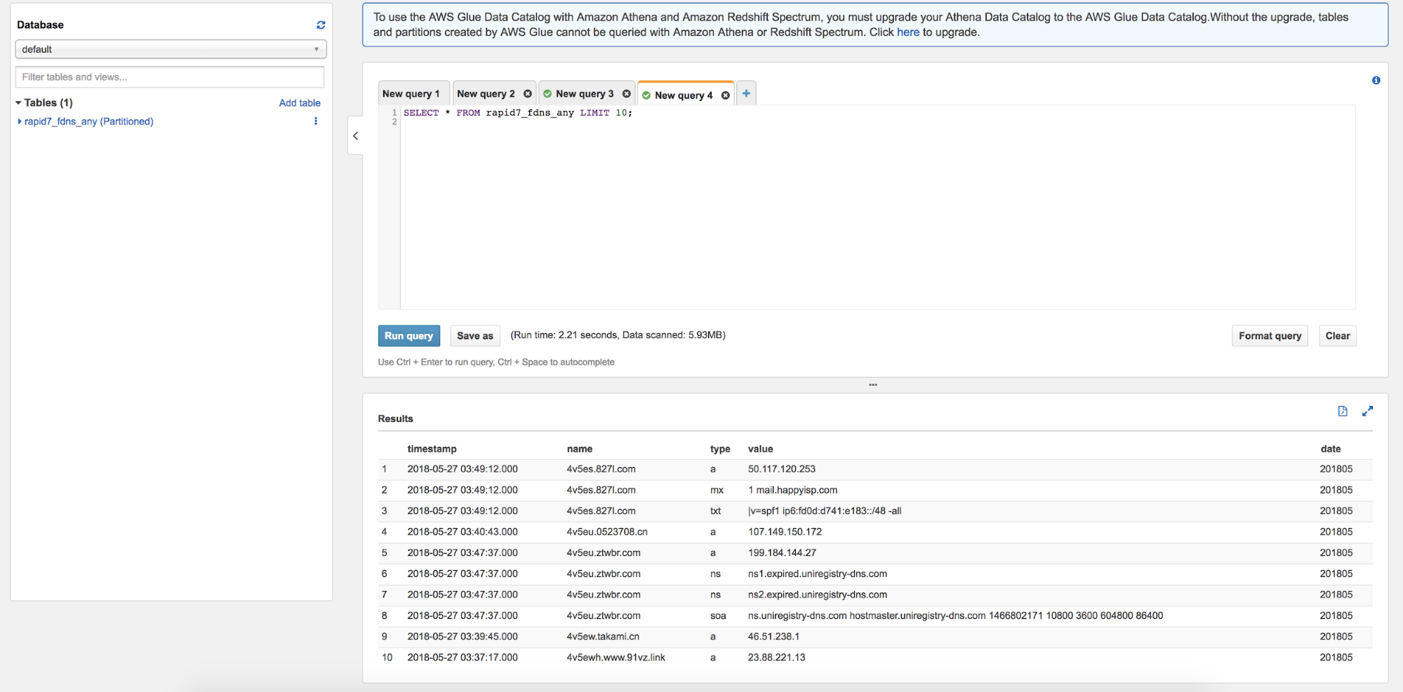Click the info icon at top right
Viewport: 1403px width, 692px height.
[x=1376, y=81]
